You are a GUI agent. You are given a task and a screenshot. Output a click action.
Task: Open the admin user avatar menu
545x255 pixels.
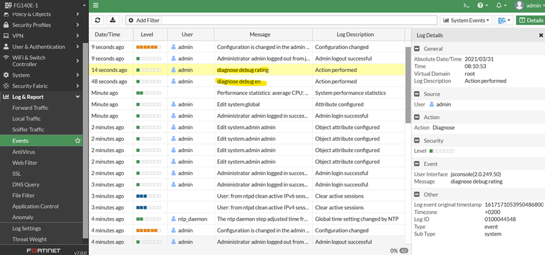[530, 5]
